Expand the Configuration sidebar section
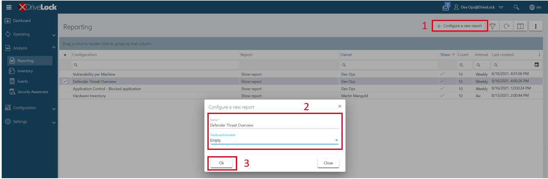 click(x=54, y=108)
